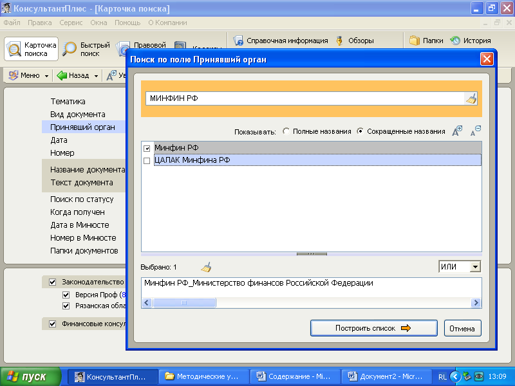Expand Назад history dropdown arrow
Screen dimensions: 515x386
pyautogui.click(x=96, y=76)
